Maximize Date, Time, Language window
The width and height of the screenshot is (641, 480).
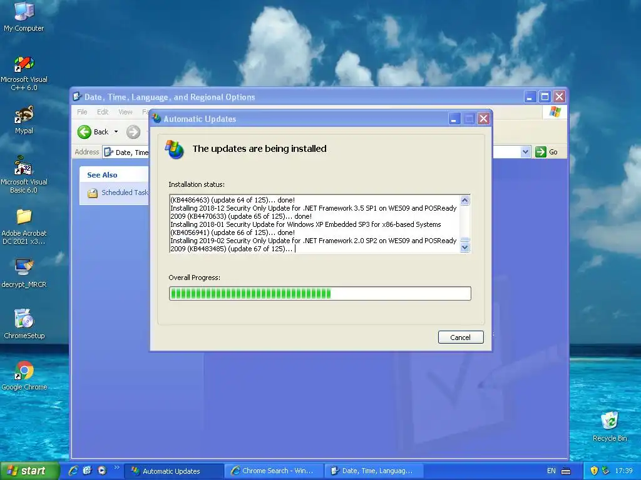[545, 97]
